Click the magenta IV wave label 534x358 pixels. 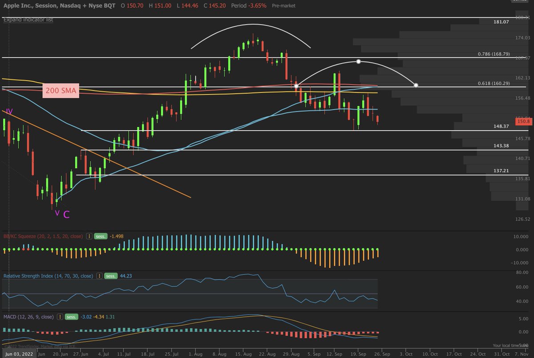[9, 111]
